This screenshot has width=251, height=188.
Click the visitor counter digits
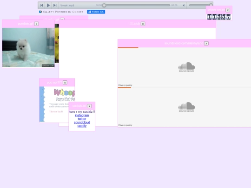pyautogui.click(x=219, y=17)
